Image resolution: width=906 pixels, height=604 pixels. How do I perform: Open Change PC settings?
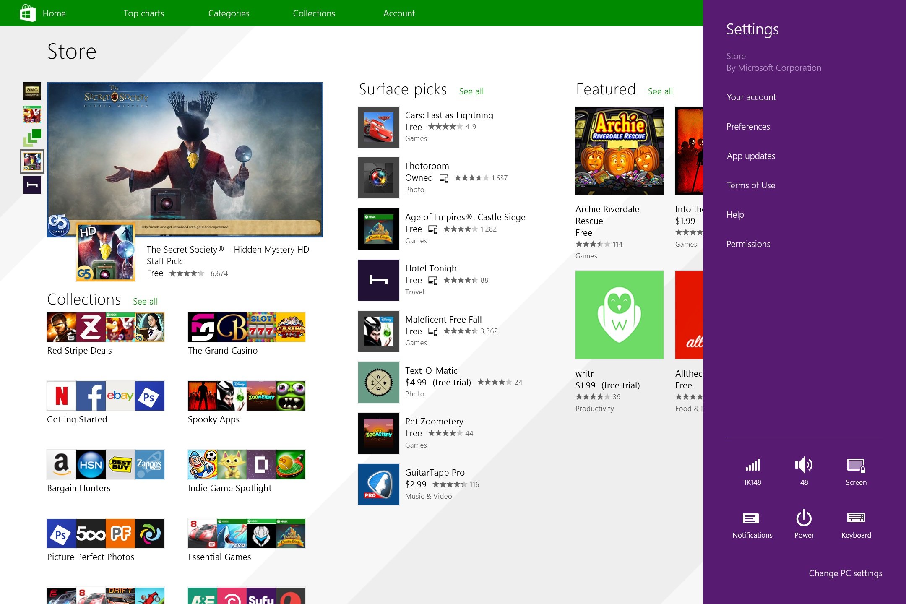pos(845,573)
